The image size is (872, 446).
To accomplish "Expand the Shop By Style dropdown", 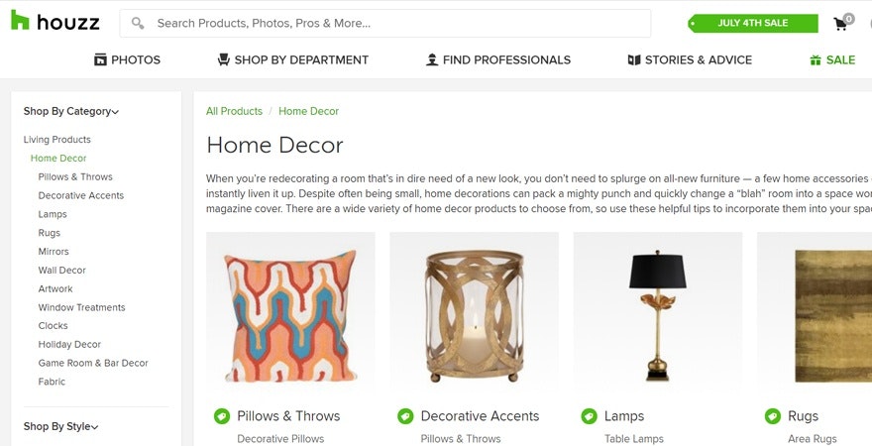I will [61, 427].
